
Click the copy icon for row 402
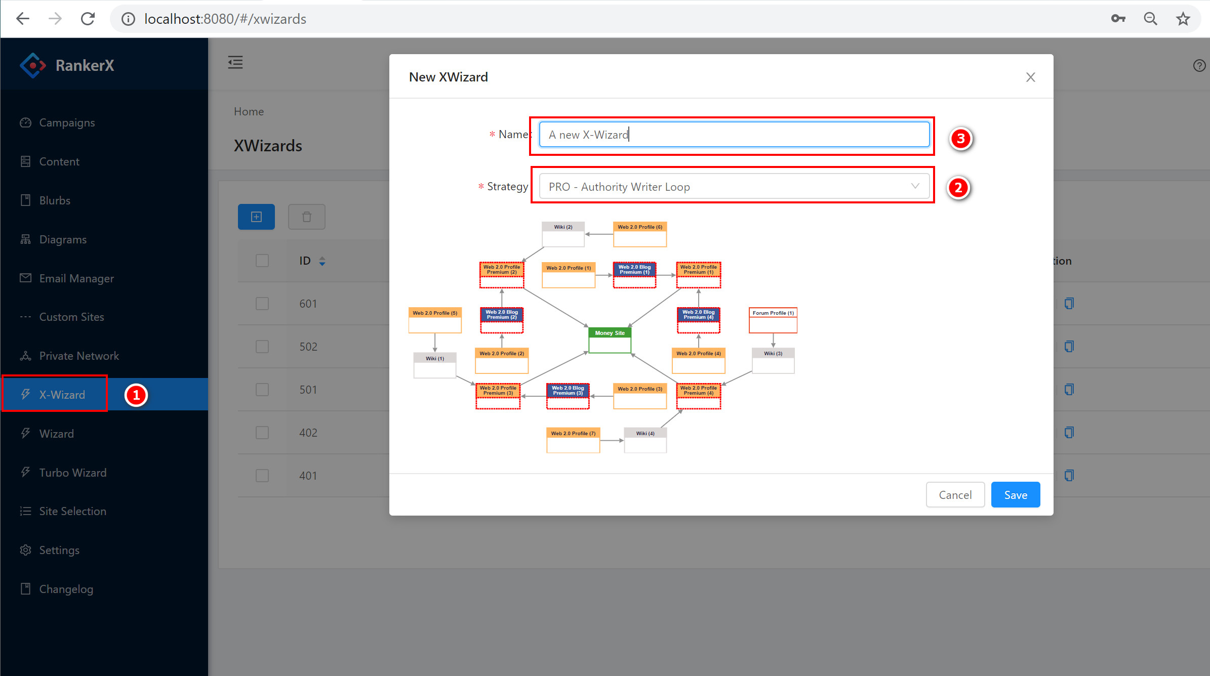pos(1069,433)
